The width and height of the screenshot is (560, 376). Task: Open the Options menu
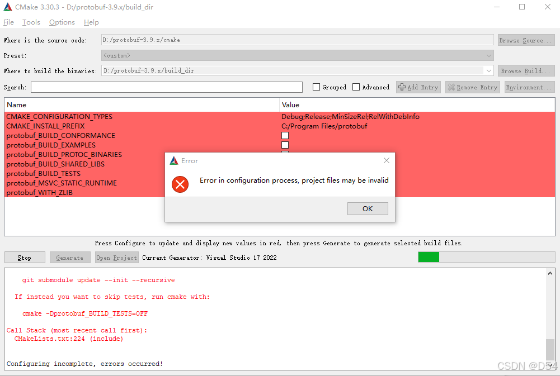[62, 22]
